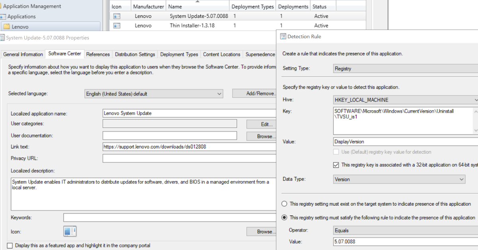This screenshot has width=478, height=250.
Task: Click Lenovo manufacturer in Thin Installer row
Action: 143,25
